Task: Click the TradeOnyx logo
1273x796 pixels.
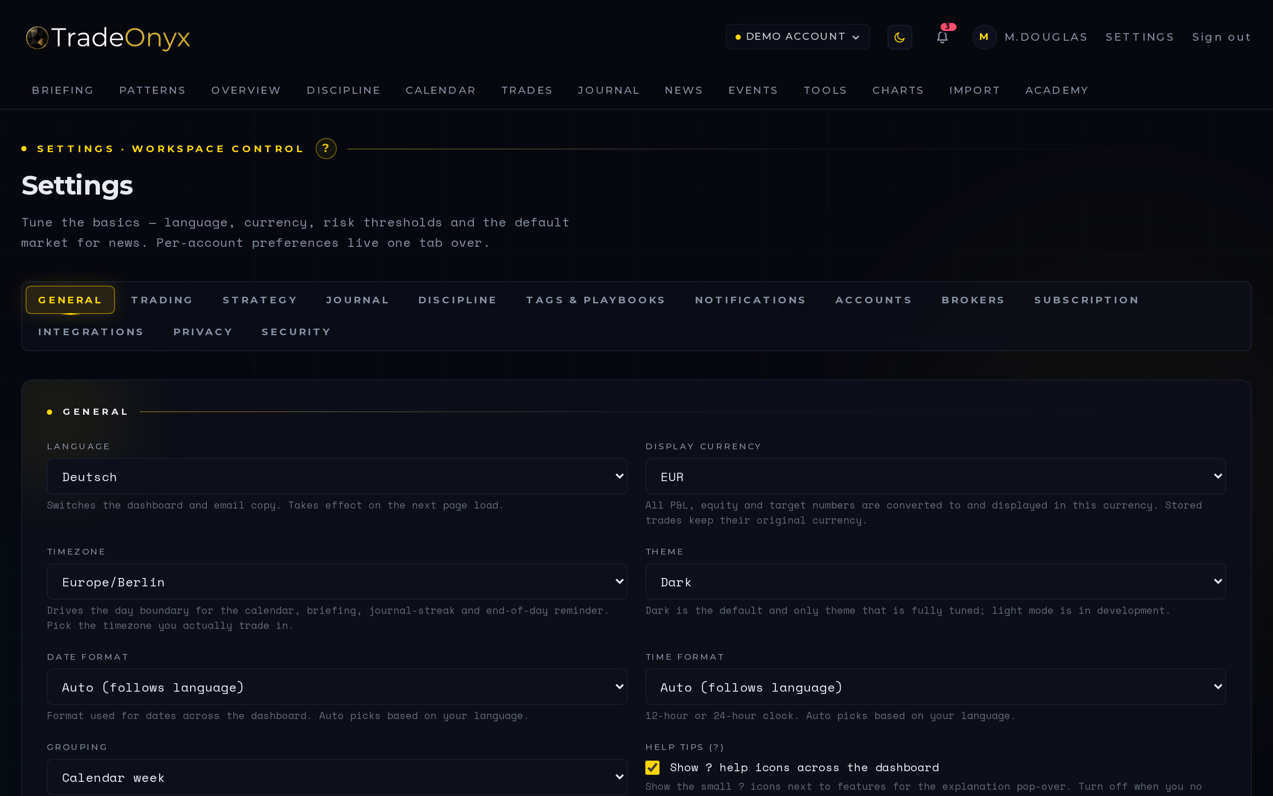Action: [x=108, y=38]
